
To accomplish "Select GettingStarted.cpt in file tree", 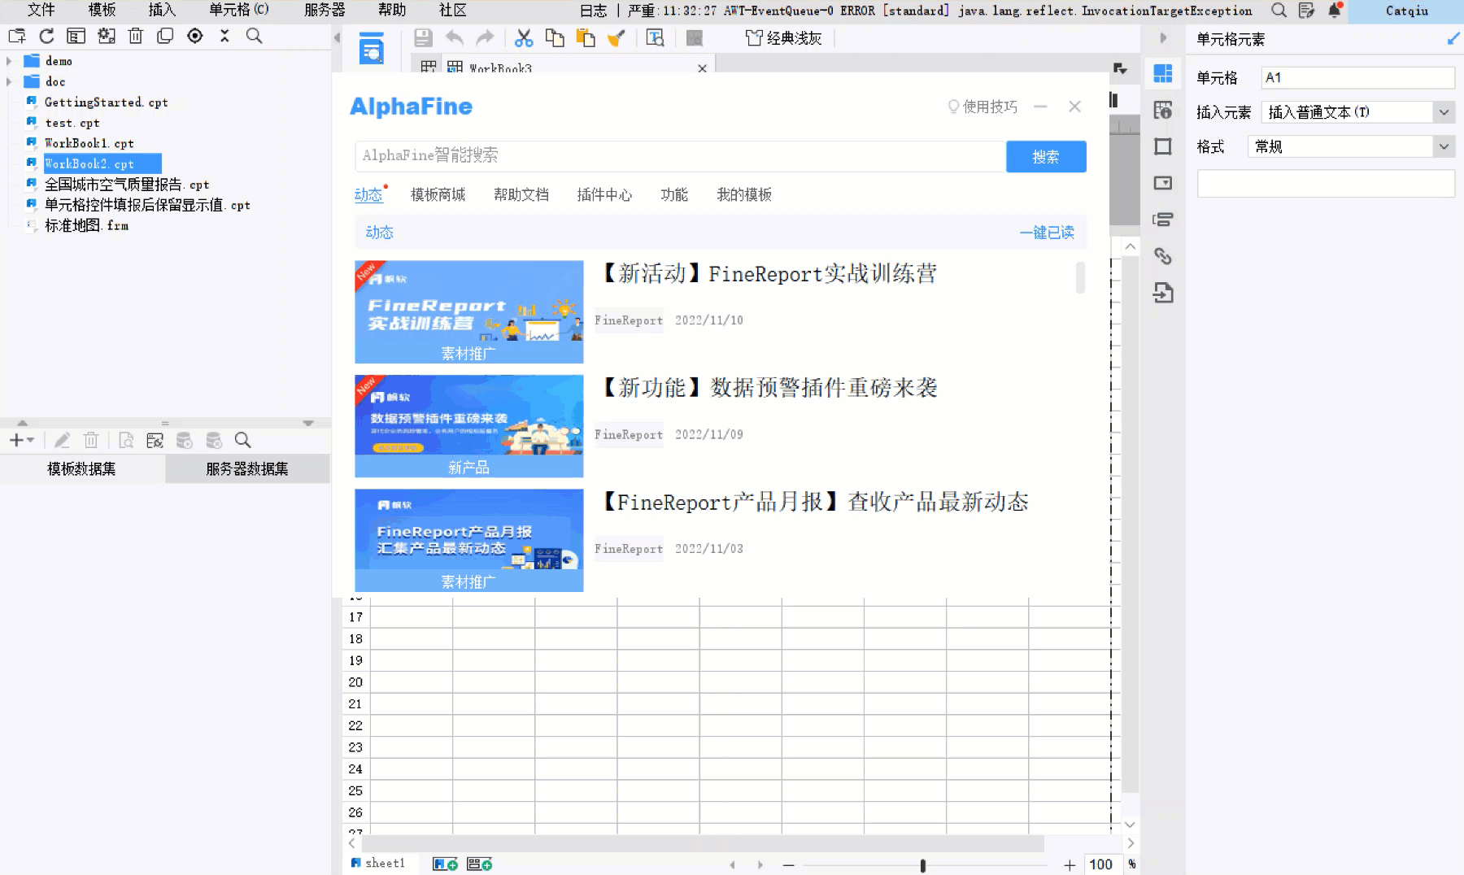I will click(x=106, y=102).
